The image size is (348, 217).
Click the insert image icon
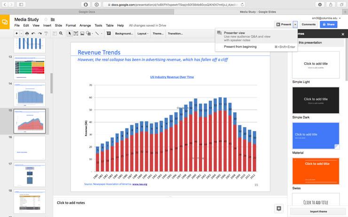tap(82, 34)
